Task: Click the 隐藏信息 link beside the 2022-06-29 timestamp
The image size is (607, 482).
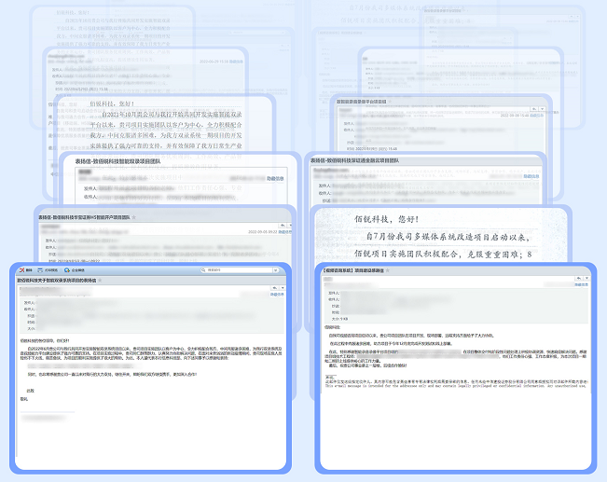Action: [x=236, y=62]
